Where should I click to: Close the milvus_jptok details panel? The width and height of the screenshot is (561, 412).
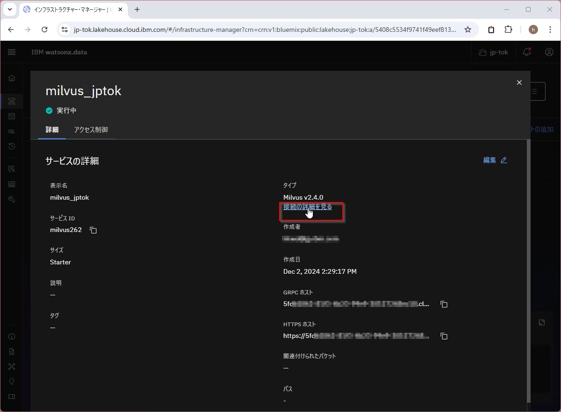point(519,82)
